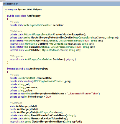Click the AntiForgeryData parameter type before token
Screen dimensions: 120x124
click(x=46, y=112)
